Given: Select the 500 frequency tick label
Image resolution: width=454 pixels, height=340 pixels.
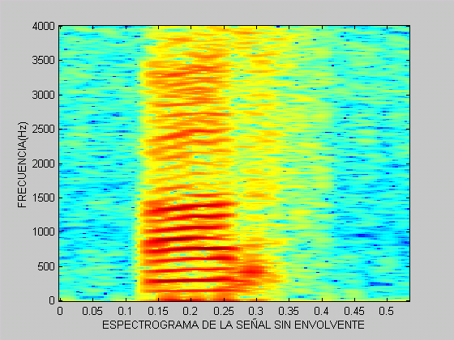Looking at the screenshot, I should pos(46,266).
